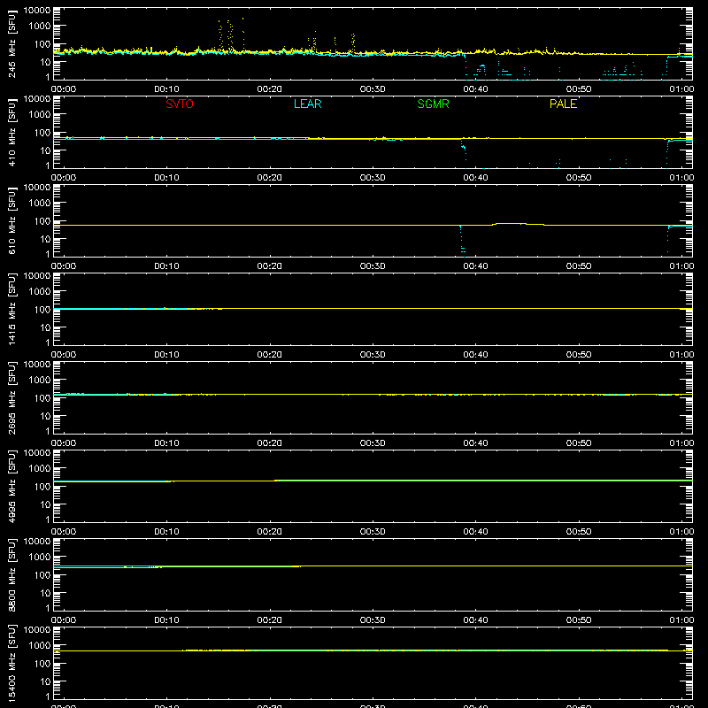The height and width of the screenshot is (708, 708).
Task: Click the 100 tick label on the 8800 MHz axis
Action: pyautogui.click(x=42, y=575)
